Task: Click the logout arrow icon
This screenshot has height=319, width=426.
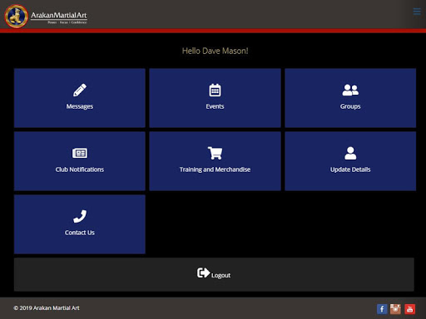Action: coord(203,272)
